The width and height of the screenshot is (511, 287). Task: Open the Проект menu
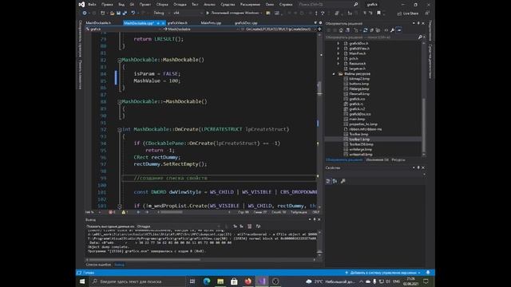(145, 5)
